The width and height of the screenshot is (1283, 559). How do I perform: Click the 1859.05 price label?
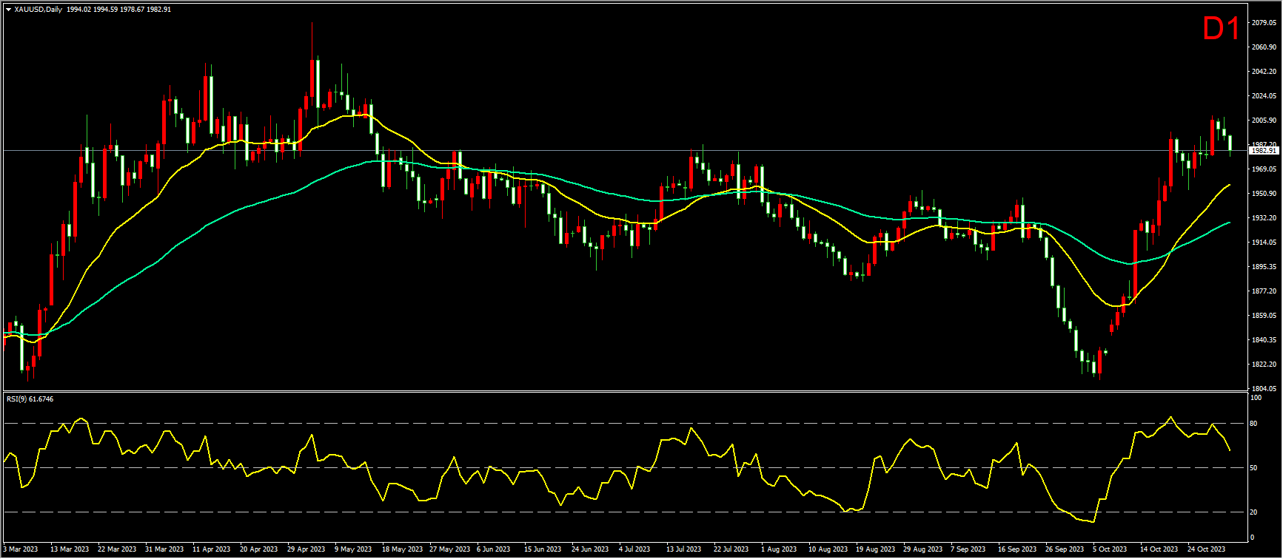[x=1262, y=316]
